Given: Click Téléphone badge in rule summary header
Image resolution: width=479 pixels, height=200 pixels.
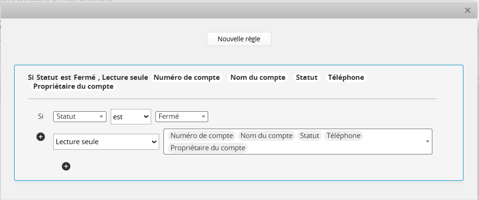Looking at the screenshot, I should (346, 77).
